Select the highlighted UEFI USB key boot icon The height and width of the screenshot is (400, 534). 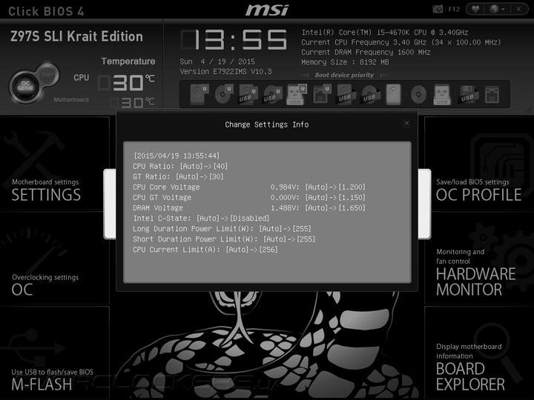pyautogui.click(x=297, y=94)
